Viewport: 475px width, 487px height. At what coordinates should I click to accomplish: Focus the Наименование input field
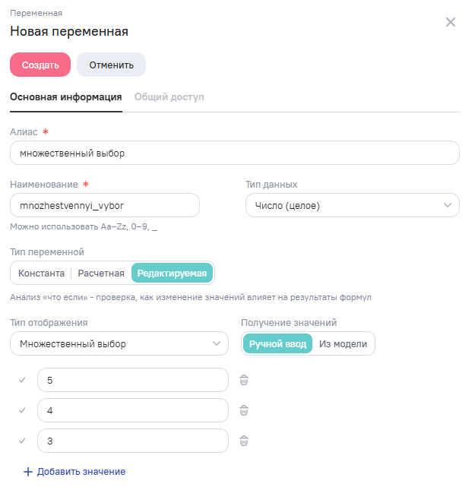tap(104, 205)
